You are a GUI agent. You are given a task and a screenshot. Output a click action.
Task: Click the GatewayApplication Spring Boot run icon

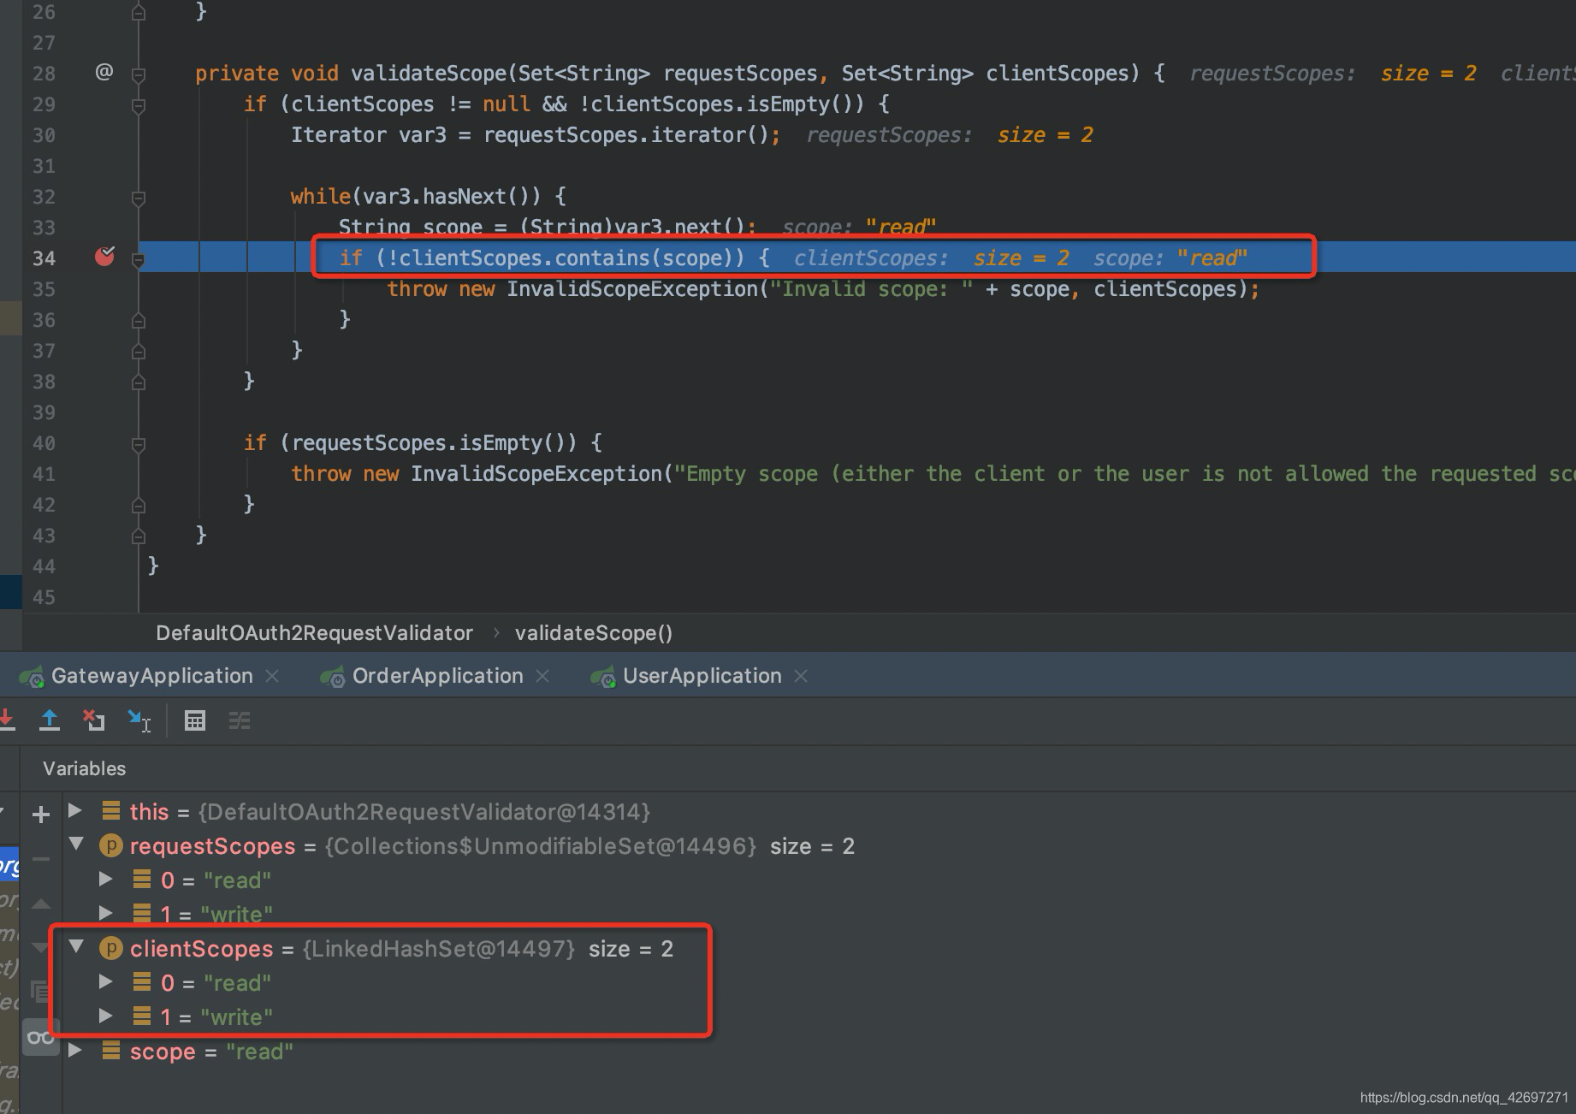[x=32, y=677]
